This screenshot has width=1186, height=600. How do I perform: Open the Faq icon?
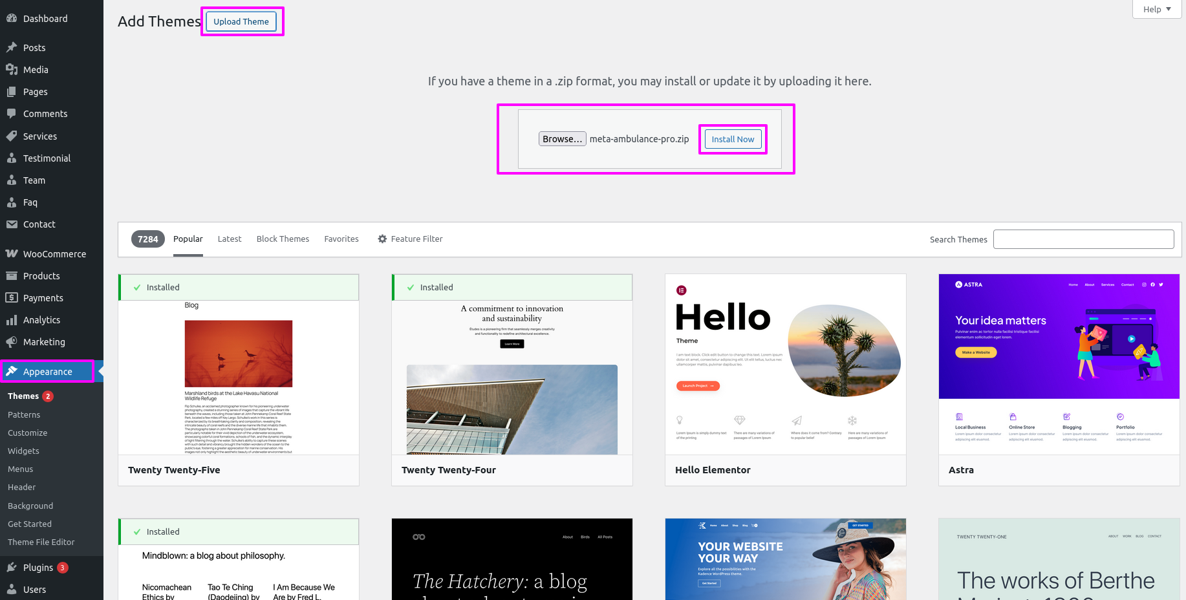12,202
